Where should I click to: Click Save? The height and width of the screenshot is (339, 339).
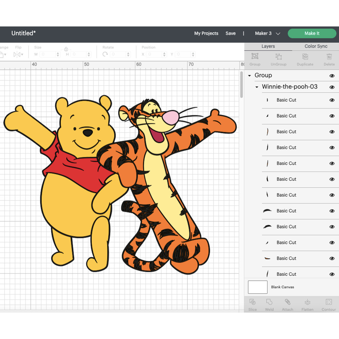click(231, 34)
